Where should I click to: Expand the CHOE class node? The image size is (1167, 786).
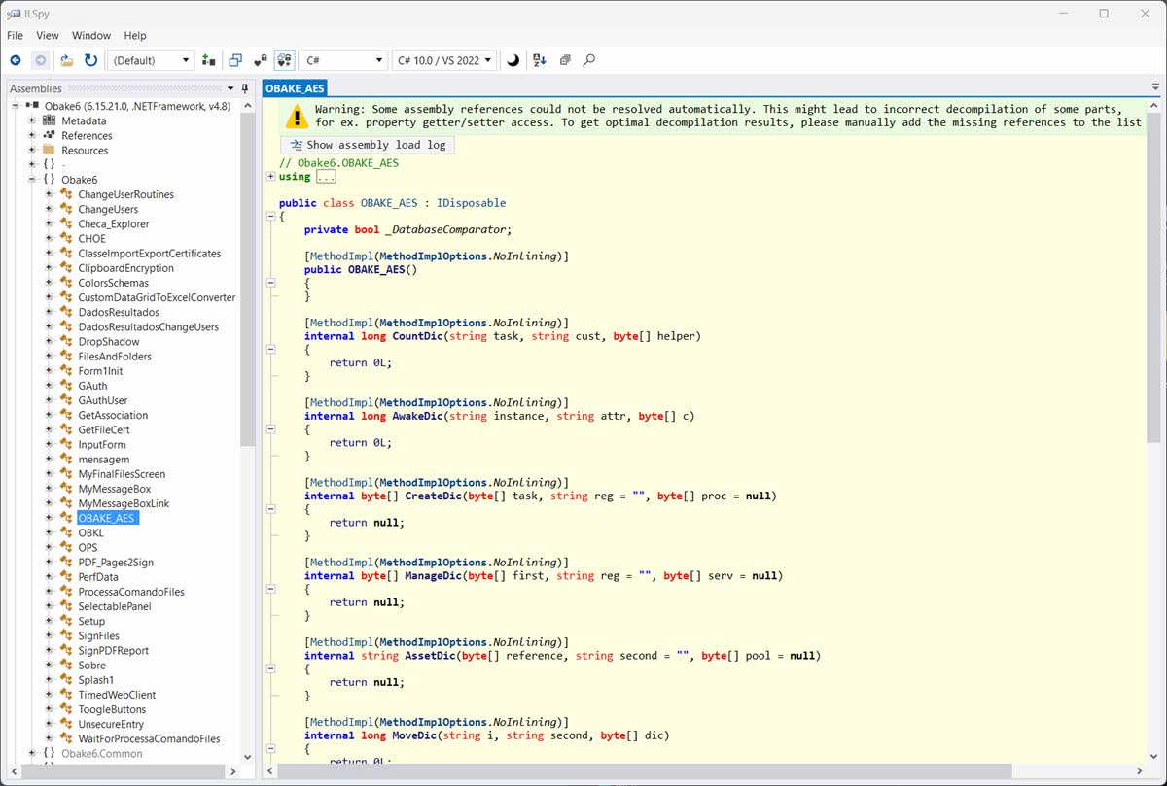[50, 238]
